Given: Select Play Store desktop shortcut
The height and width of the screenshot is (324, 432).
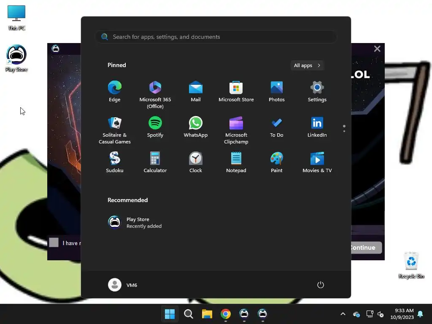Looking at the screenshot, I should click(16, 58).
